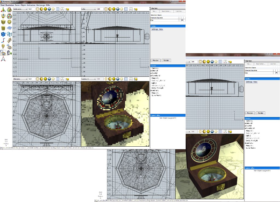Toggle Glas row marker cell in left Selections
The image size is (280, 202).
(182, 20)
